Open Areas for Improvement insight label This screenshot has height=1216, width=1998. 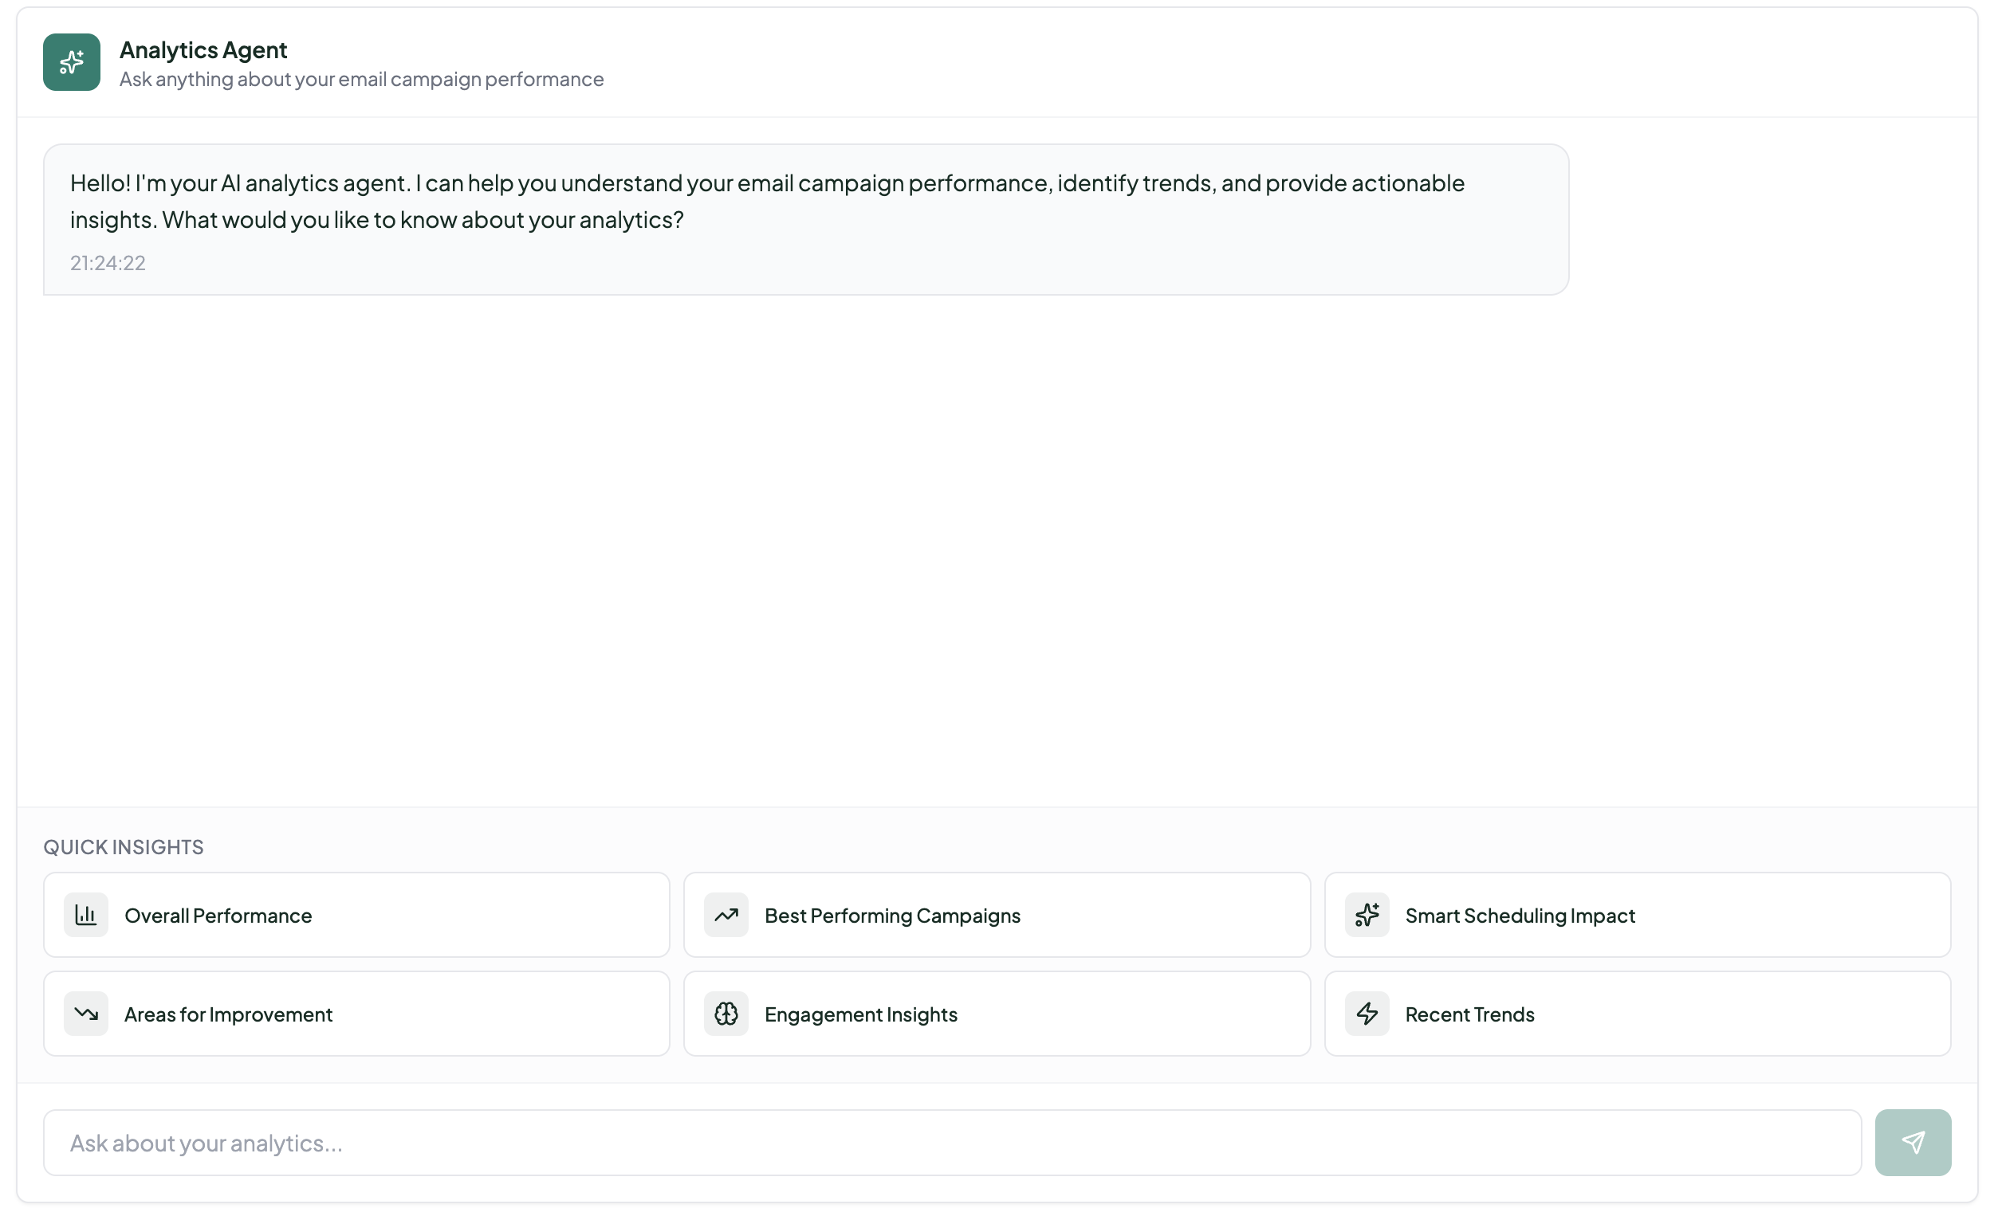229,1014
